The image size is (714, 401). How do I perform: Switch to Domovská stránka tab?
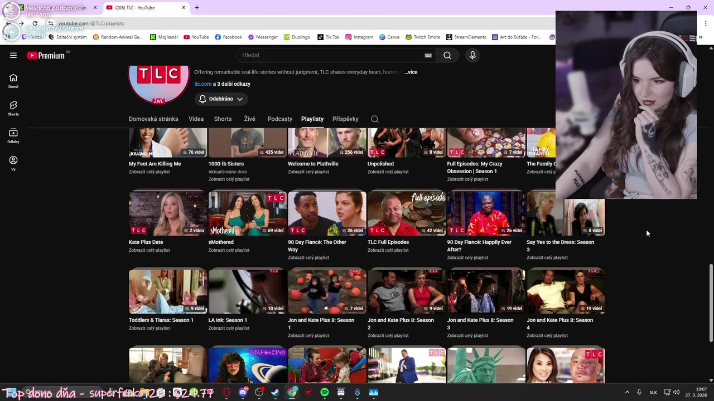click(153, 119)
